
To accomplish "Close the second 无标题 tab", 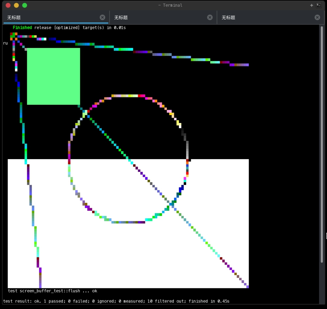I will click(x=210, y=17).
